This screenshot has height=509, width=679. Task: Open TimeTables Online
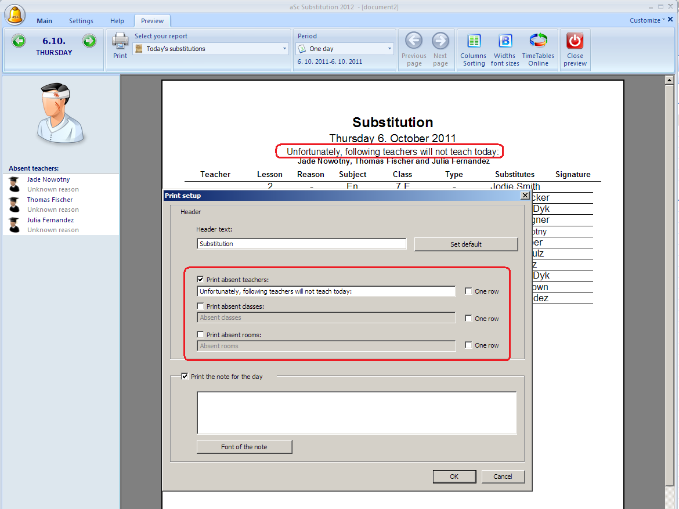pyautogui.click(x=538, y=49)
